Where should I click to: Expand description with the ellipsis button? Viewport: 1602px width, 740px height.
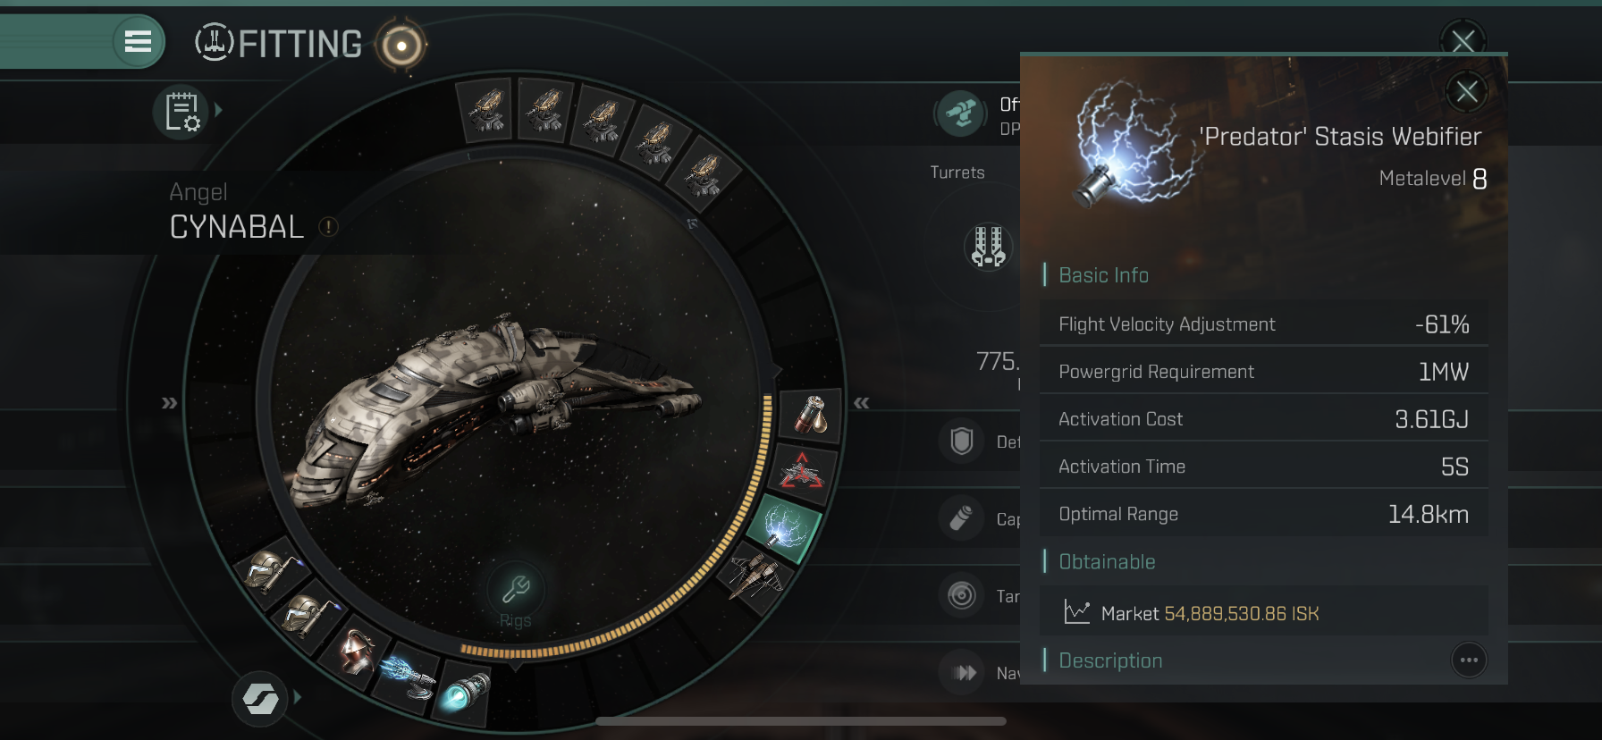(x=1469, y=660)
